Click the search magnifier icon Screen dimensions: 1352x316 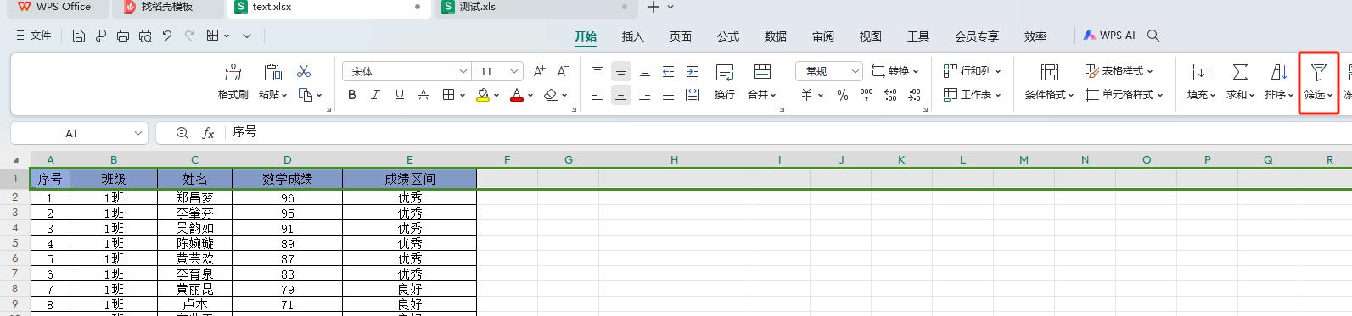(x=1154, y=36)
